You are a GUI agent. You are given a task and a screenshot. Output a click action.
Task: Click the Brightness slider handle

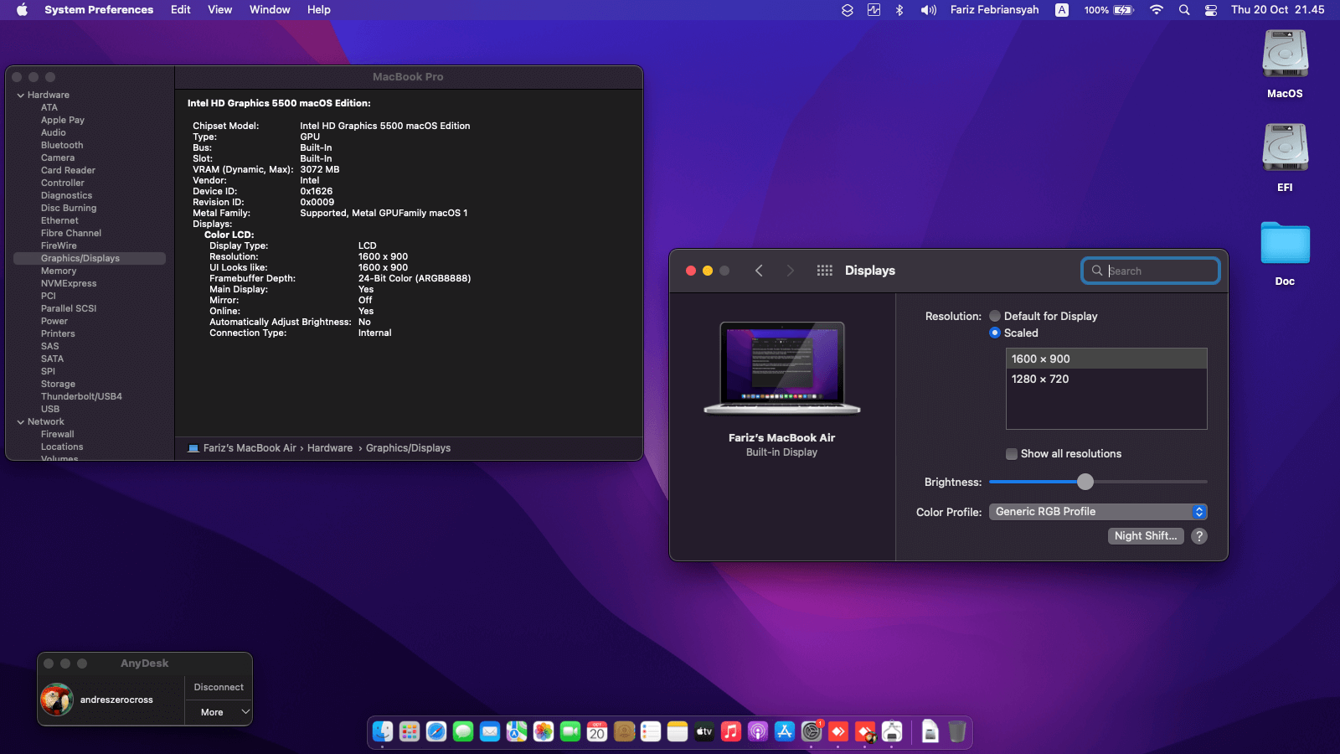click(1085, 482)
